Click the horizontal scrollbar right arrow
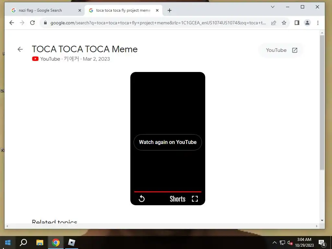The width and height of the screenshot is (332, 249). click(x=317, y=226)
